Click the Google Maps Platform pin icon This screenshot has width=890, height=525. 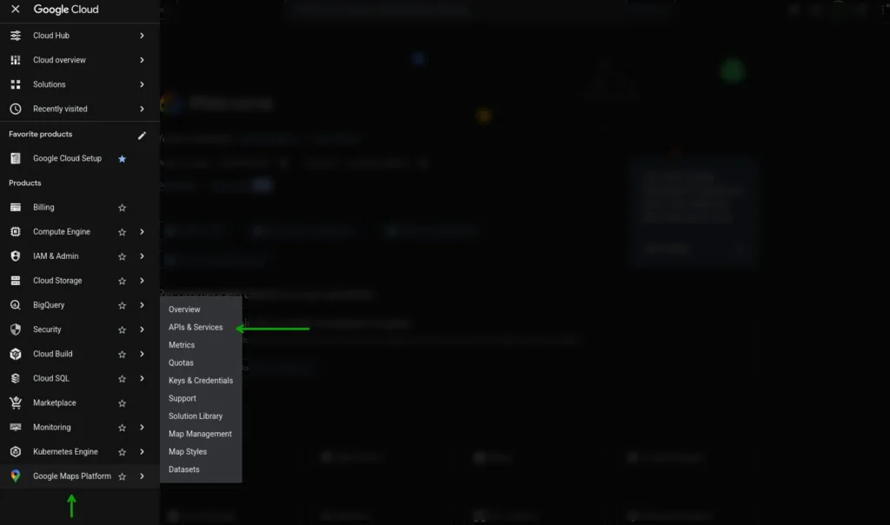point(14,475)
